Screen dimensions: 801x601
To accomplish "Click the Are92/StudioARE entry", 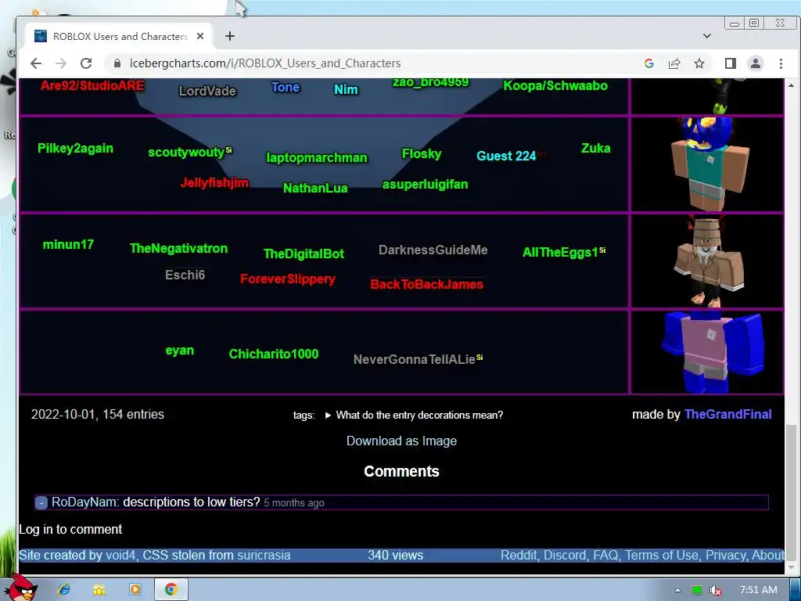I will point(92,85).
